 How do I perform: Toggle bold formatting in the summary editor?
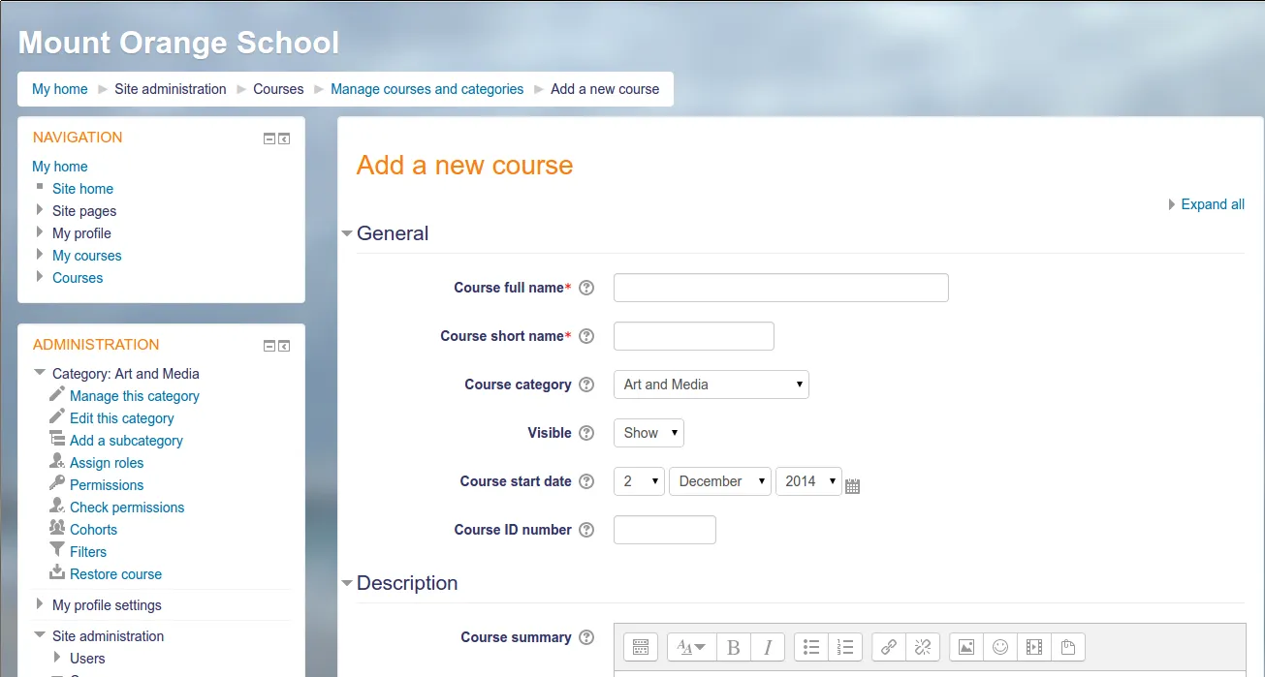734,647
